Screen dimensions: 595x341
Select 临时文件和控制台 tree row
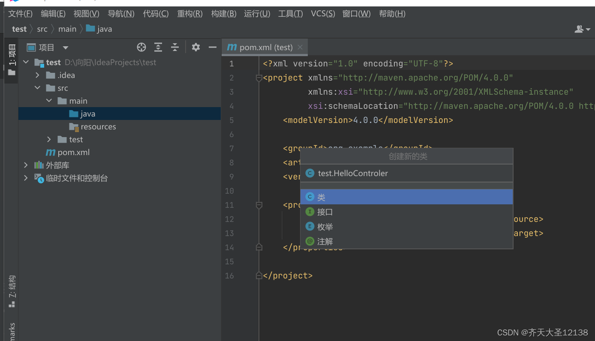pos(120,178)
